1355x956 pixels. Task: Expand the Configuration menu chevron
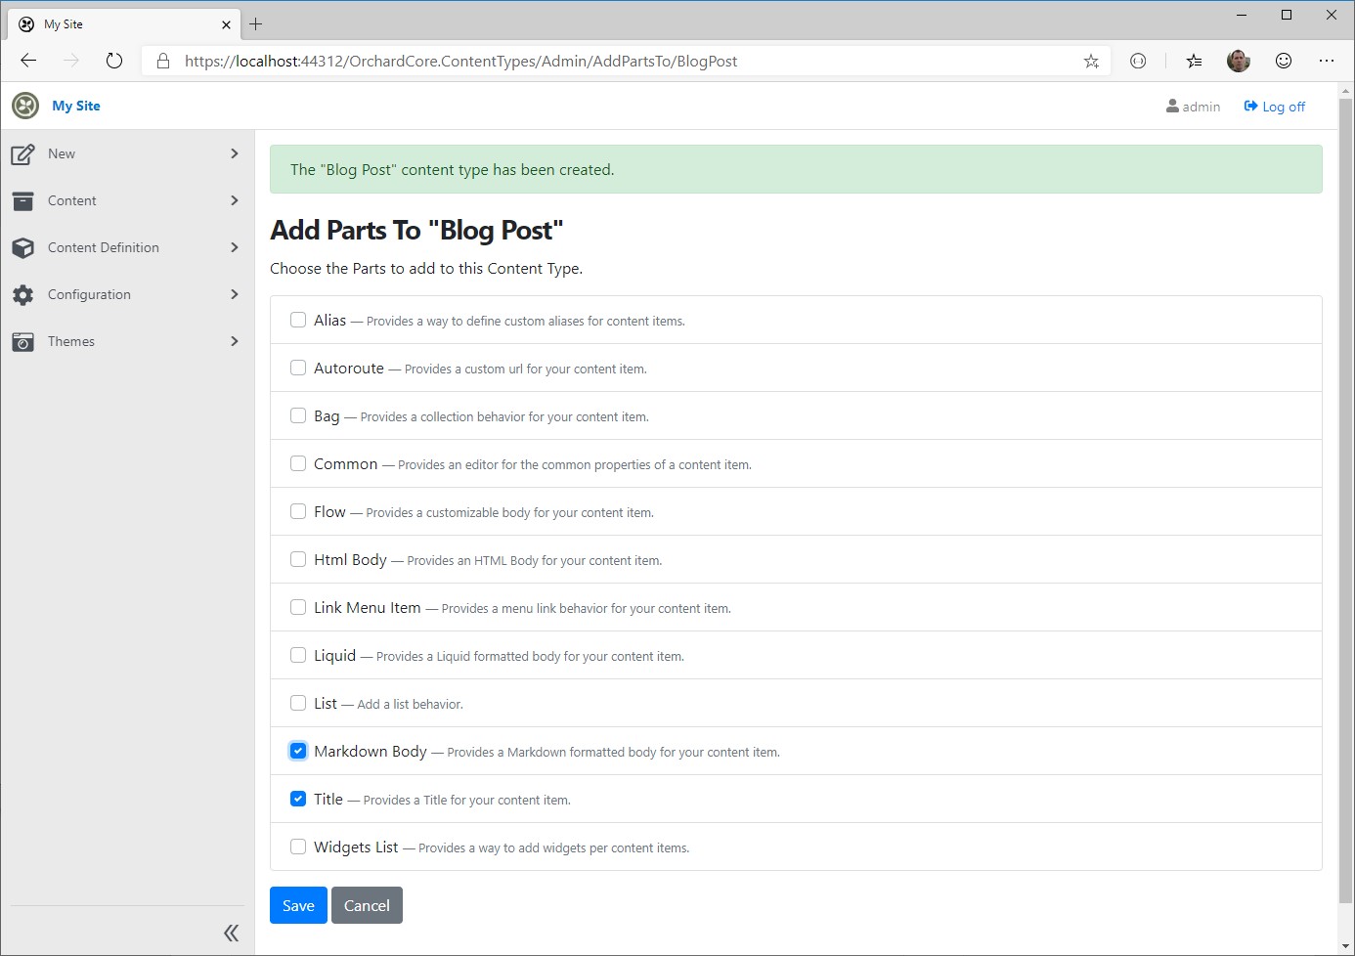[x=234, y=294]
